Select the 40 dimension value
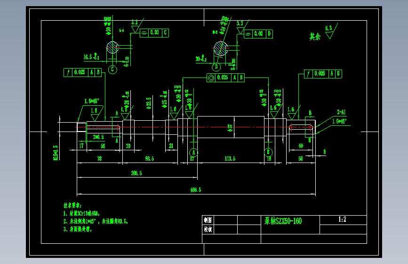This screenshot has width=408, height=264. point(301,146)
